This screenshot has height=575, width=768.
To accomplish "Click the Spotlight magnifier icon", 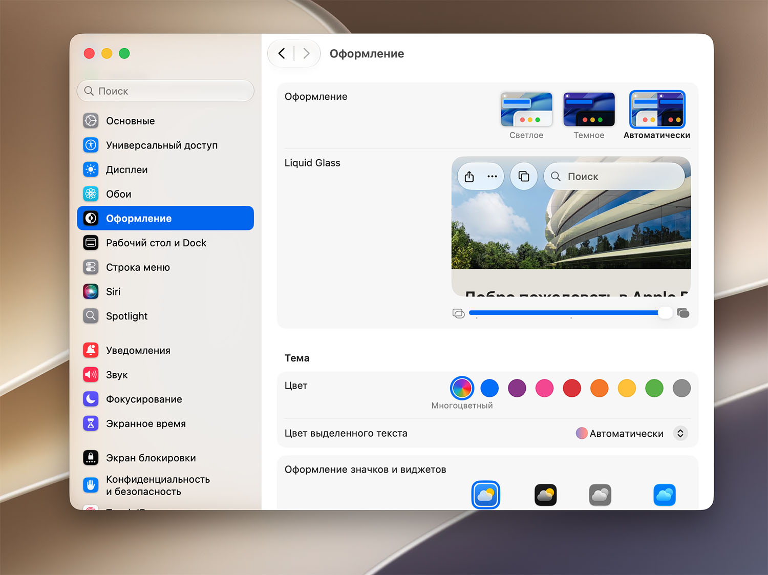I will tap(91, 315).
